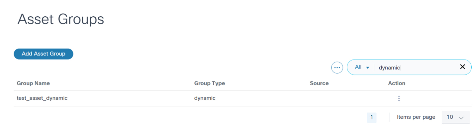
Task: Open the All search filter dropdown
Action: click(362, 67)
